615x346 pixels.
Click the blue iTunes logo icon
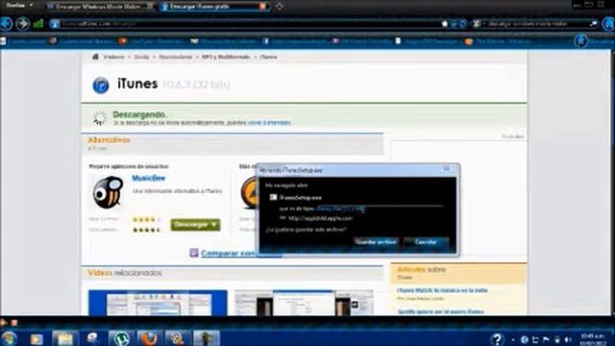[x=101, y=86]
